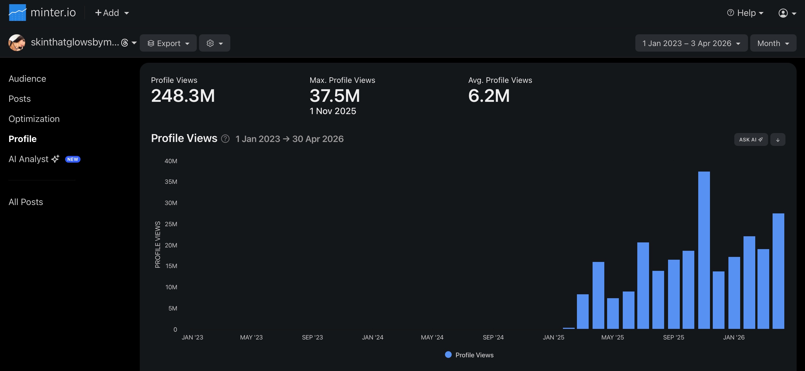The height and width of the screenshot is (371, 805).
Task: Click the 6.2M Avg. Profile Views value
Action: [x=489, y=95]
